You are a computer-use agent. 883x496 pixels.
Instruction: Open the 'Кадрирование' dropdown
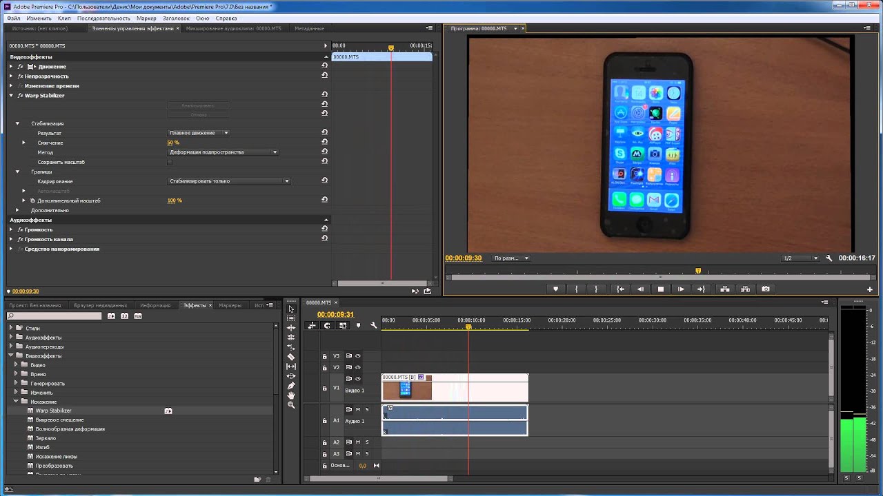(x=229, y=181)
